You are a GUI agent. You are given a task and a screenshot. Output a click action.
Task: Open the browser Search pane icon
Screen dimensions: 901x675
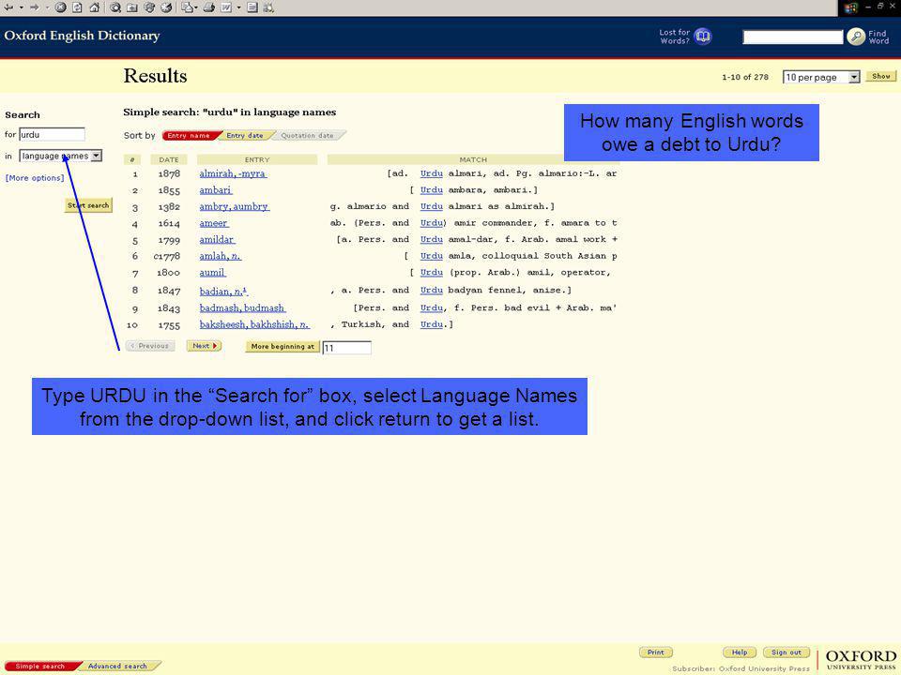115,7
